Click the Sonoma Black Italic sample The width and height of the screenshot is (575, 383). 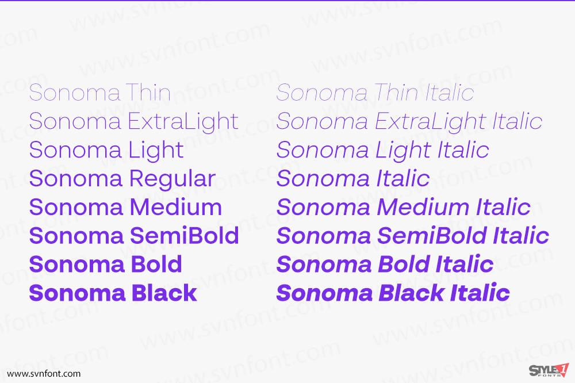click(393, 293)
